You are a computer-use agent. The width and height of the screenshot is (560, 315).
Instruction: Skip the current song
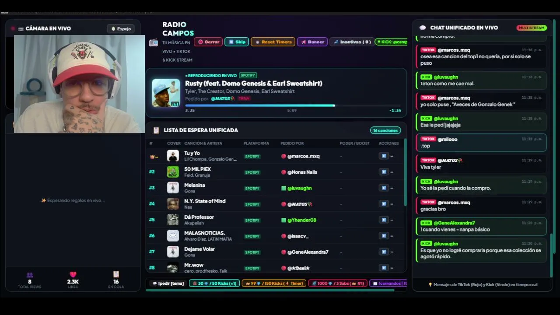[x=237, y=42]
